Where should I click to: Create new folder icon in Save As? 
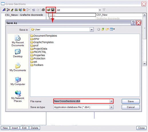pyautogui.click(x=107, y=29)
